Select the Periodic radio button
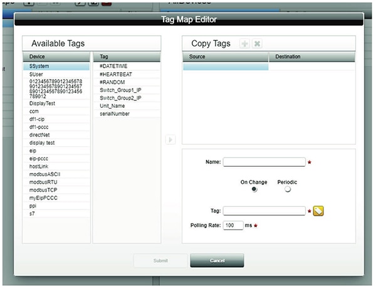376x289 pixels. coord(288,190)
